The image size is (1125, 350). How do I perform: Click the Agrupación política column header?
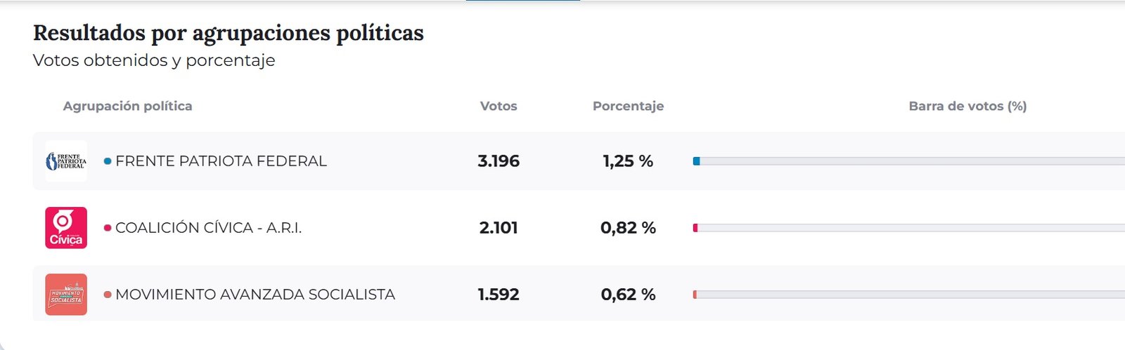click(127, 106)
